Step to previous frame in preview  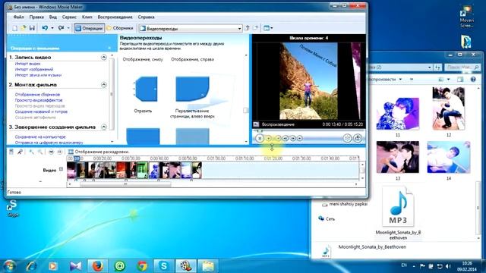point(286,138)
